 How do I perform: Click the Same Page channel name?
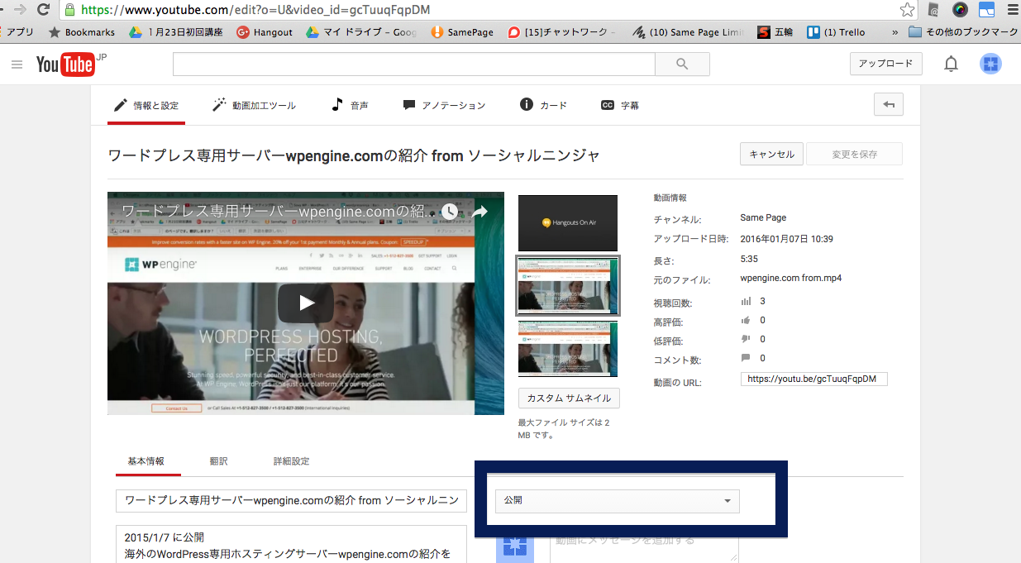tap(763, 218)
